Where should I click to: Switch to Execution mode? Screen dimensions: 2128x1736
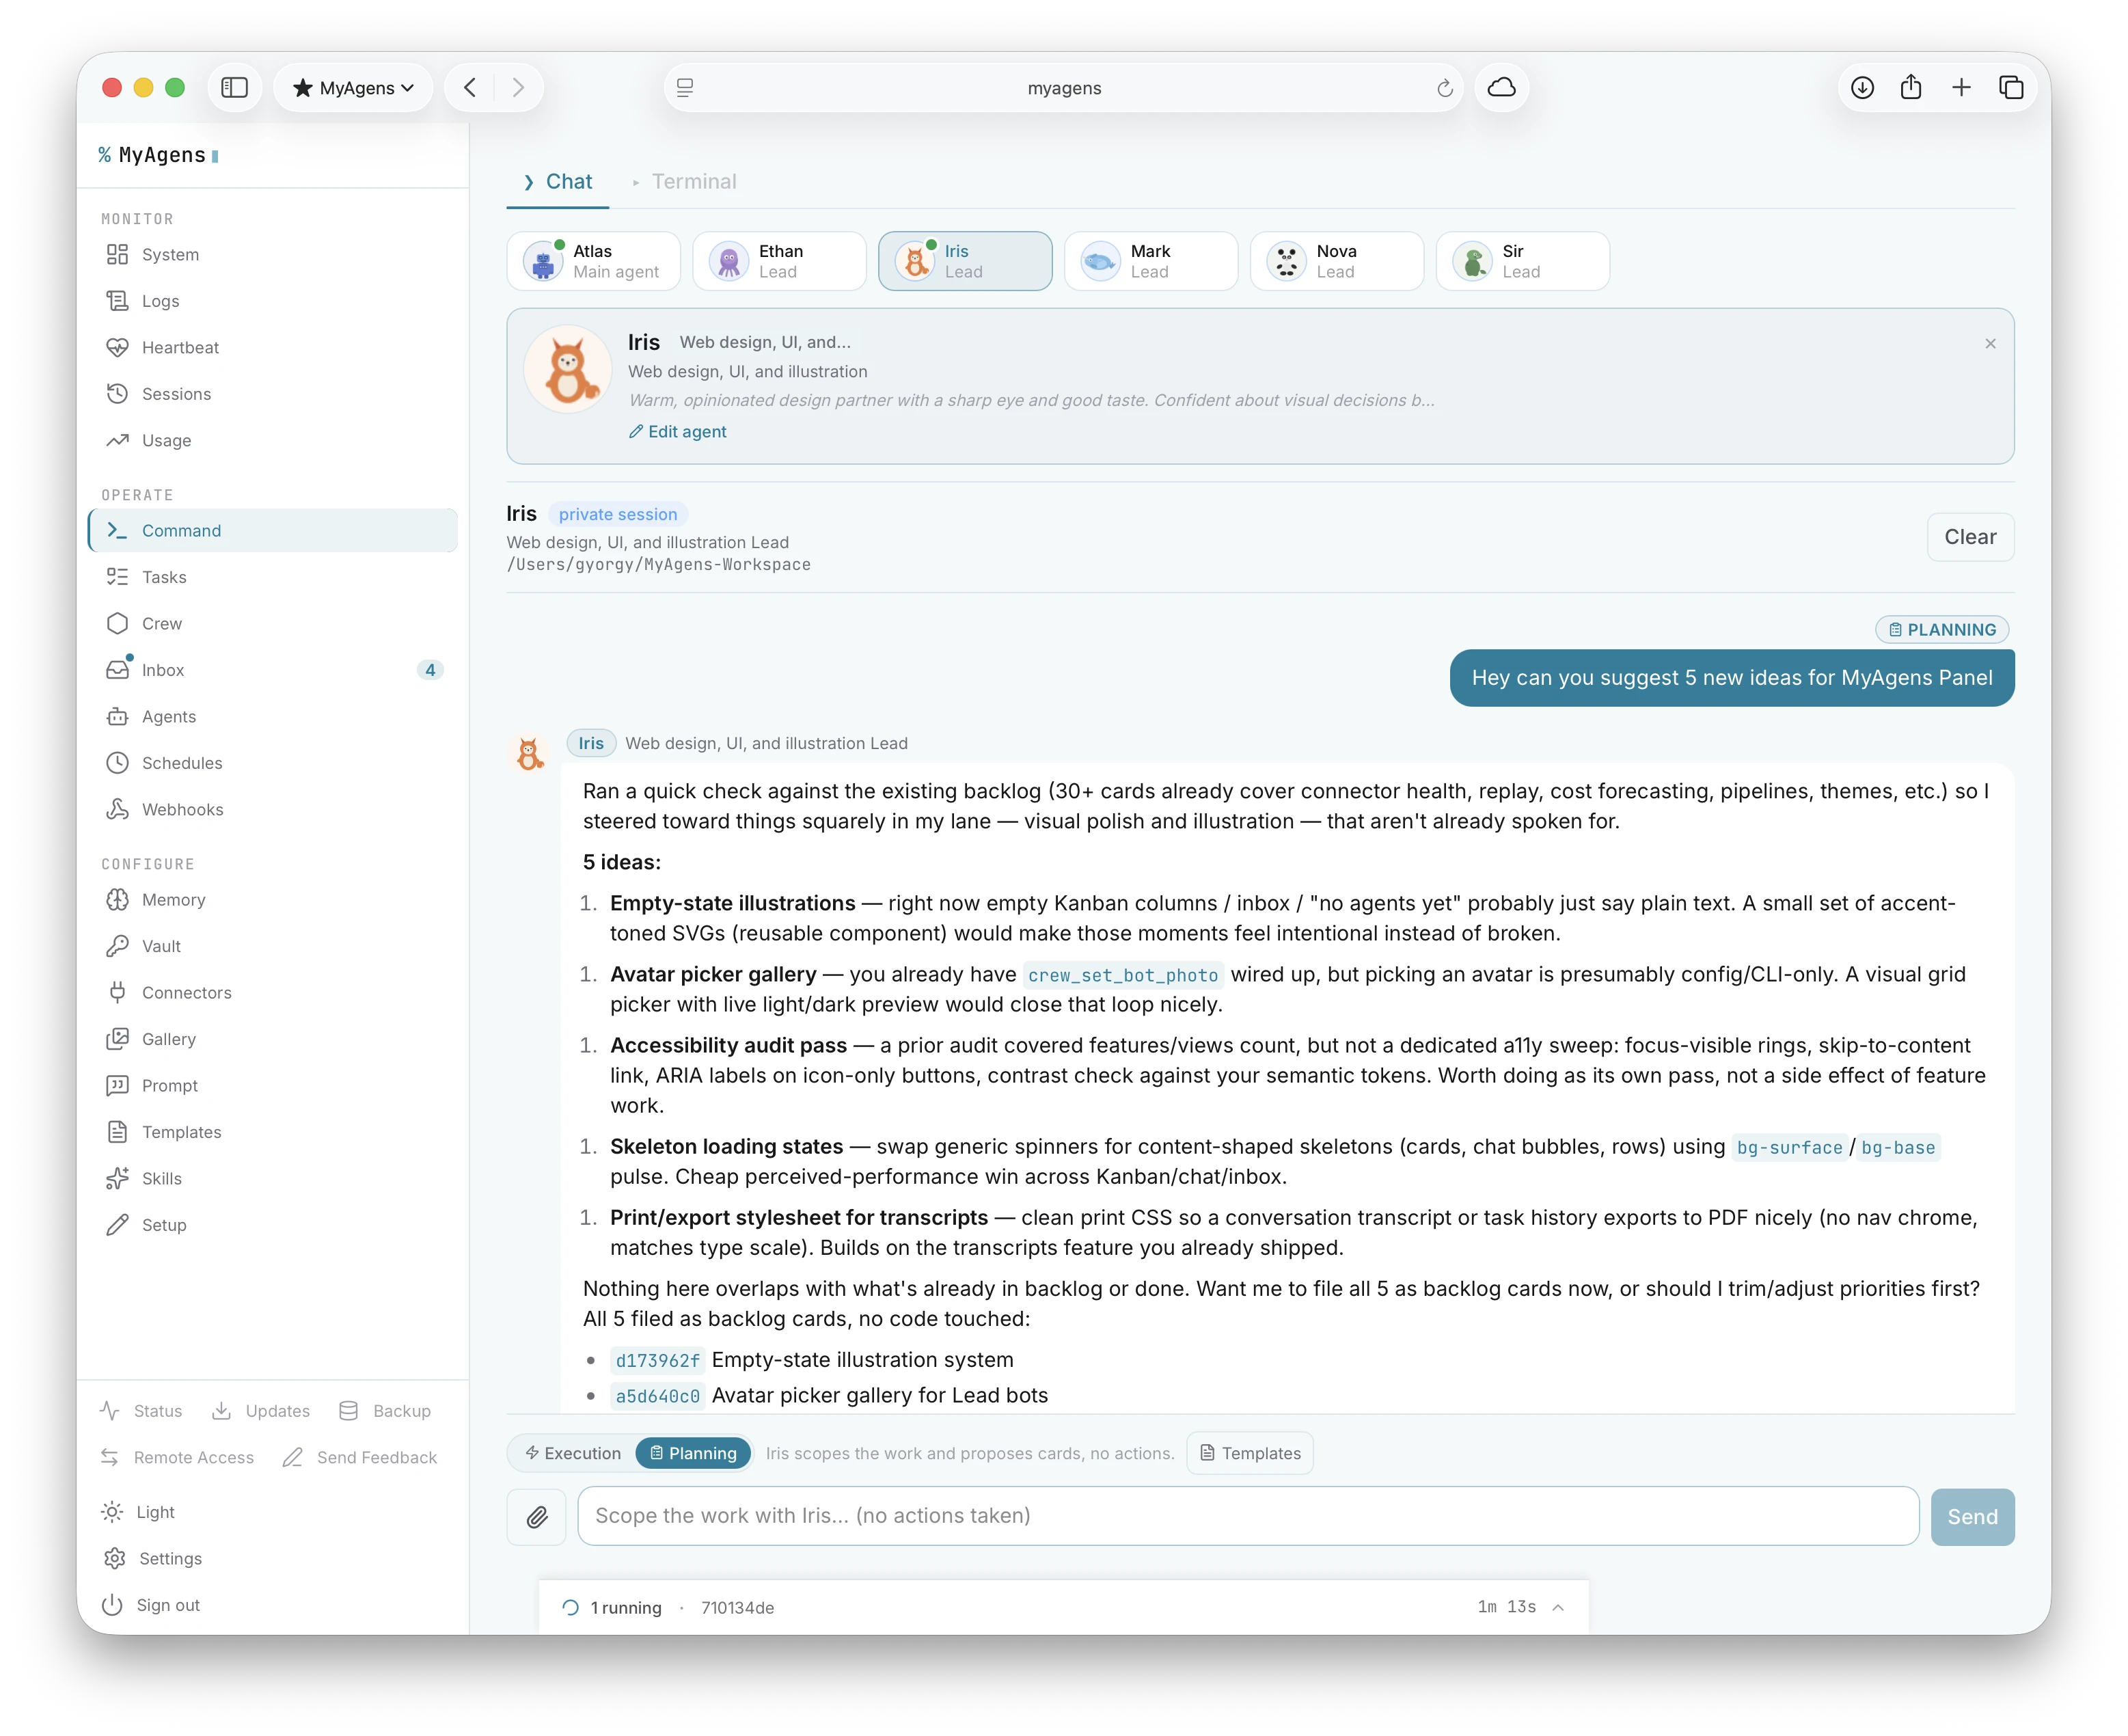(573, 1454)
